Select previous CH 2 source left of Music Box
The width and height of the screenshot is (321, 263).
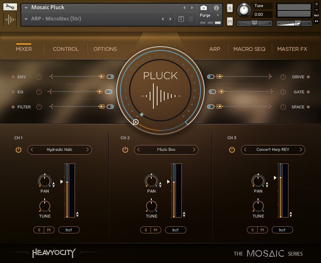pos(138,150)
